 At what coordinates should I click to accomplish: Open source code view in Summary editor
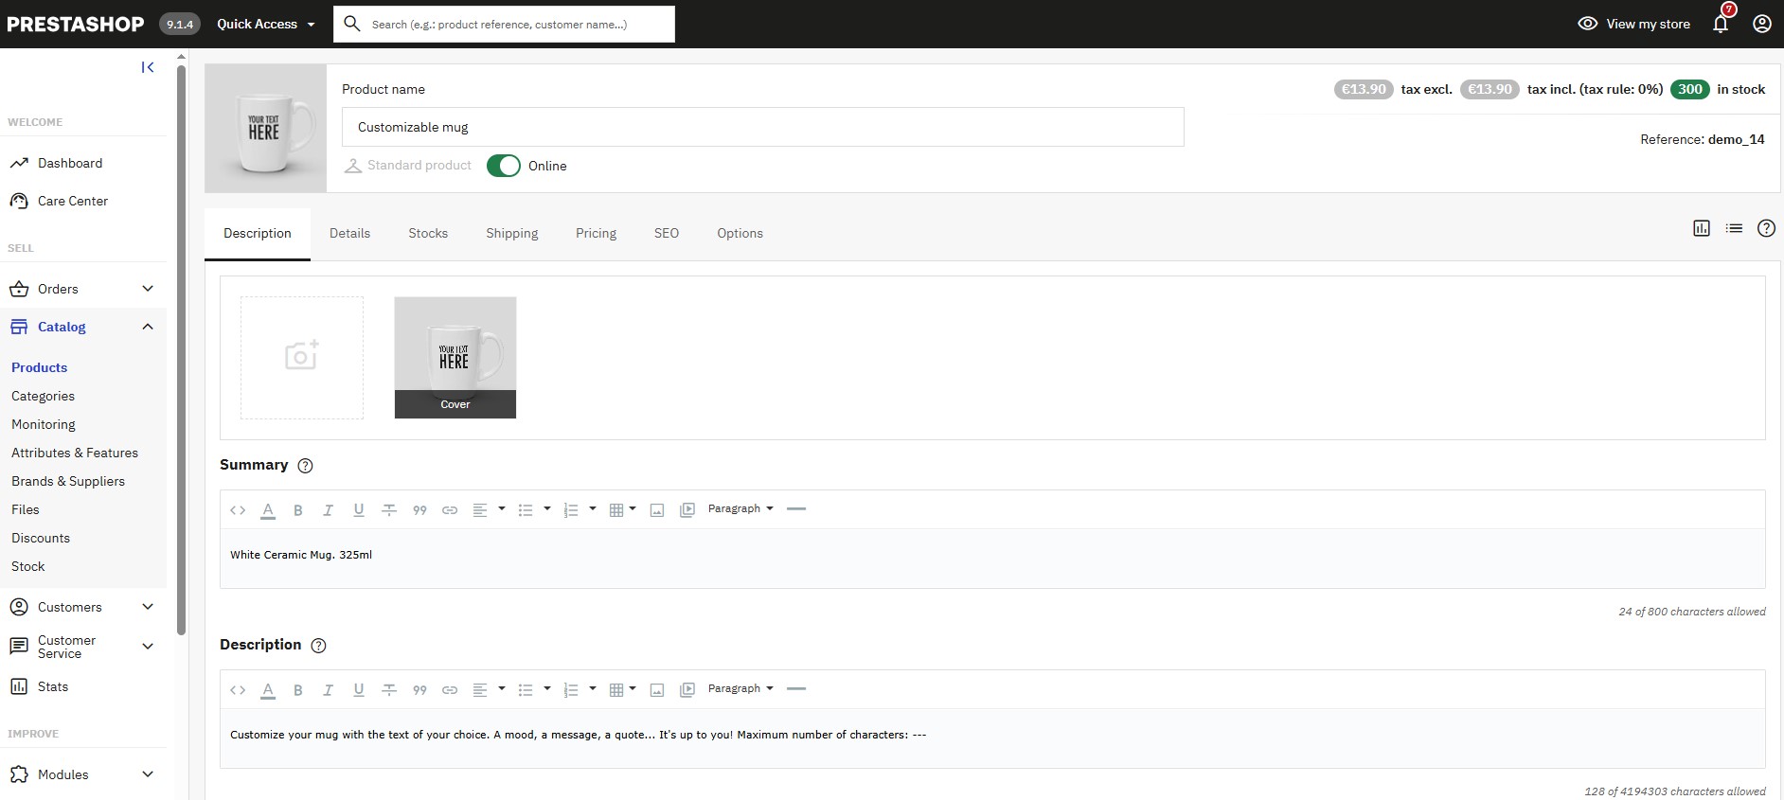(238, 510)
